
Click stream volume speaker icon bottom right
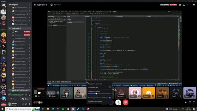pyautogui.click(x=186, y=102)
